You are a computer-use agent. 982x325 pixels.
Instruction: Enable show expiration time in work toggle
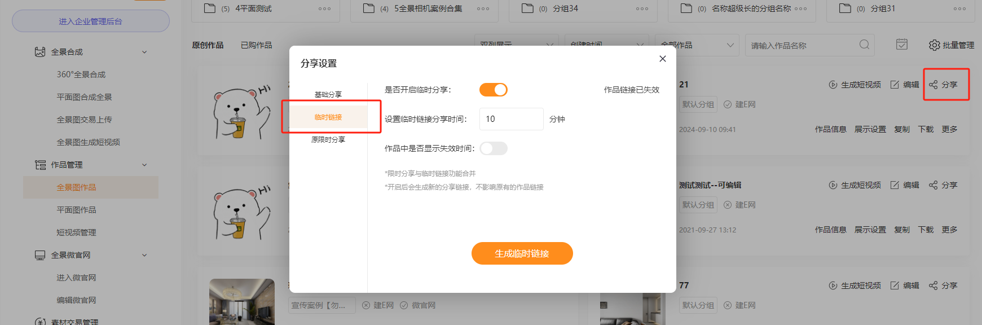[x=494, y=148]
